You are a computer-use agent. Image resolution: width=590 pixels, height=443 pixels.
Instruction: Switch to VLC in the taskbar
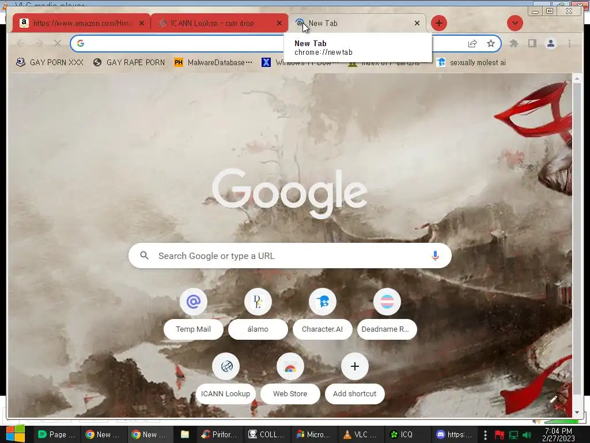tap(361, 434)
